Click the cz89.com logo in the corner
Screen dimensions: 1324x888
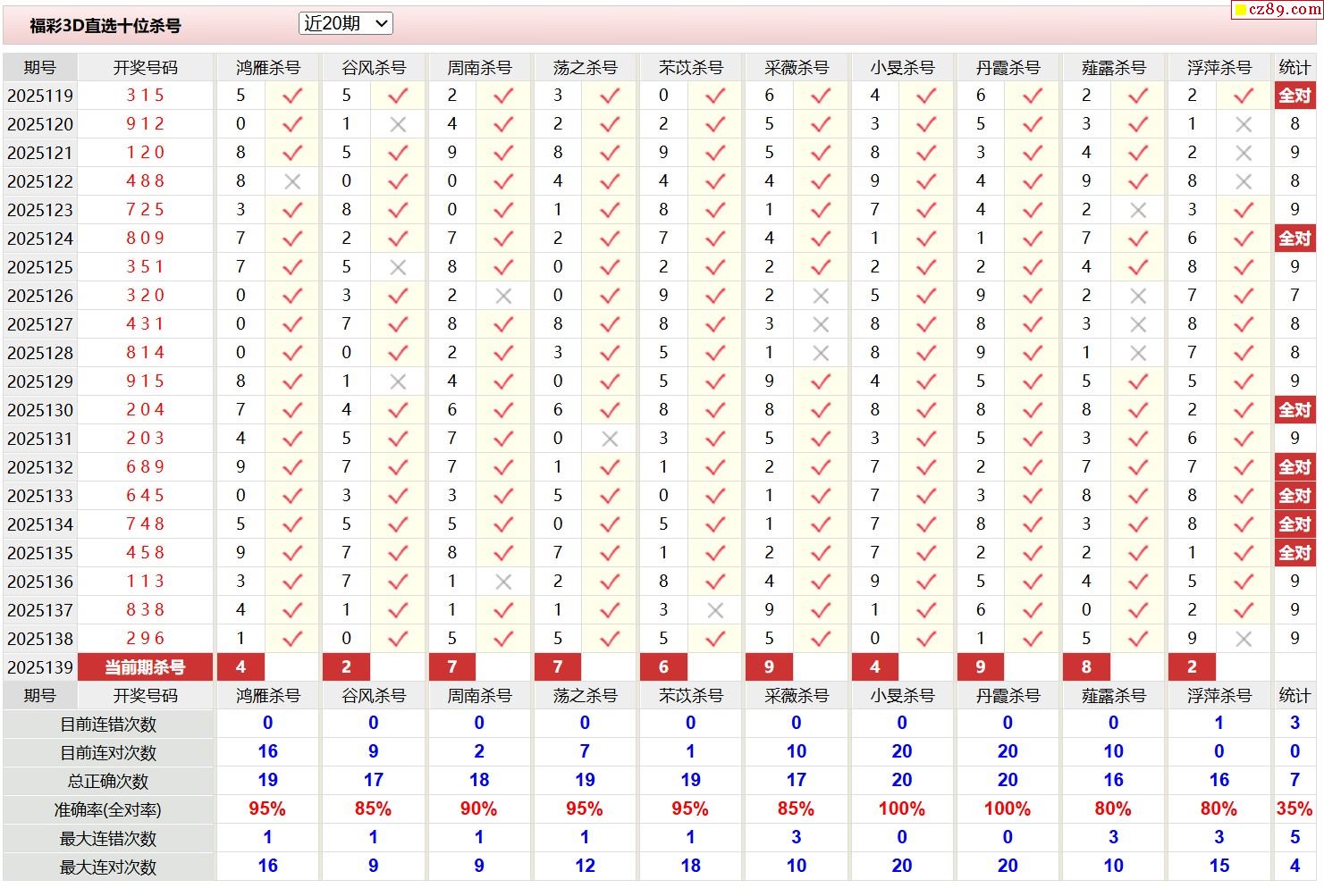[1277, 10]
